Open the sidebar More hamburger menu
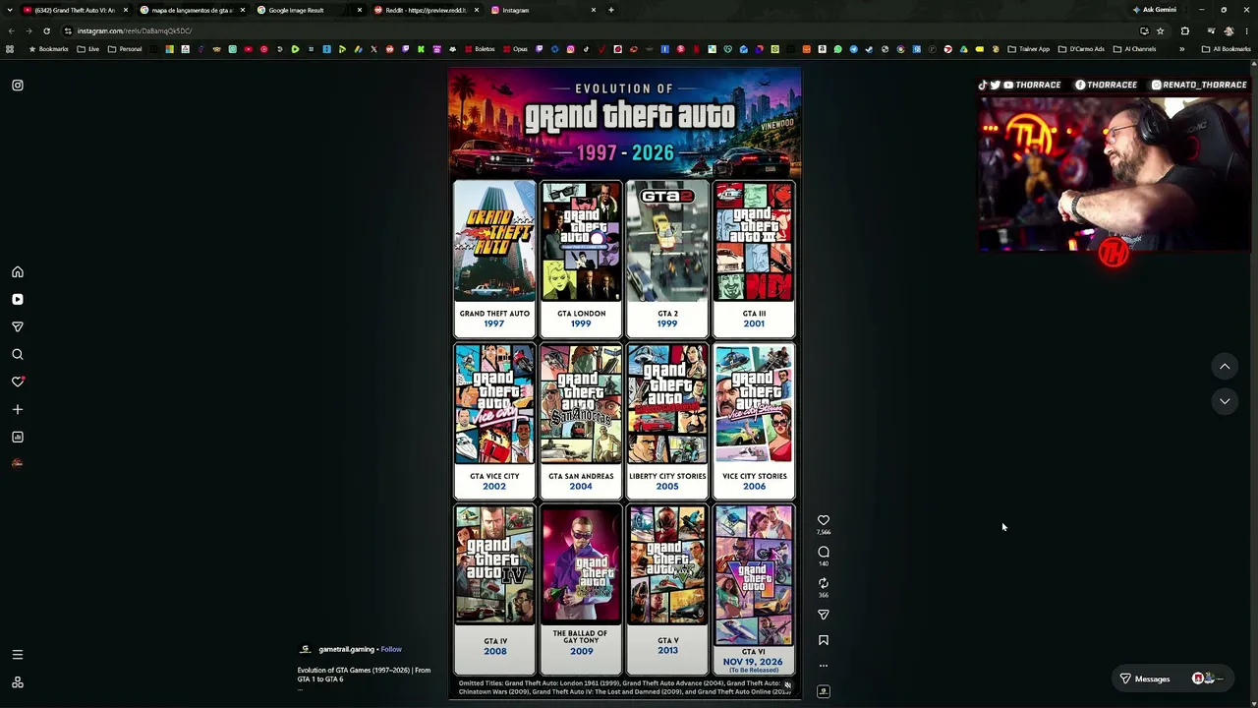1258x708 pixels. pyautogui.click(x=18, y=655)
